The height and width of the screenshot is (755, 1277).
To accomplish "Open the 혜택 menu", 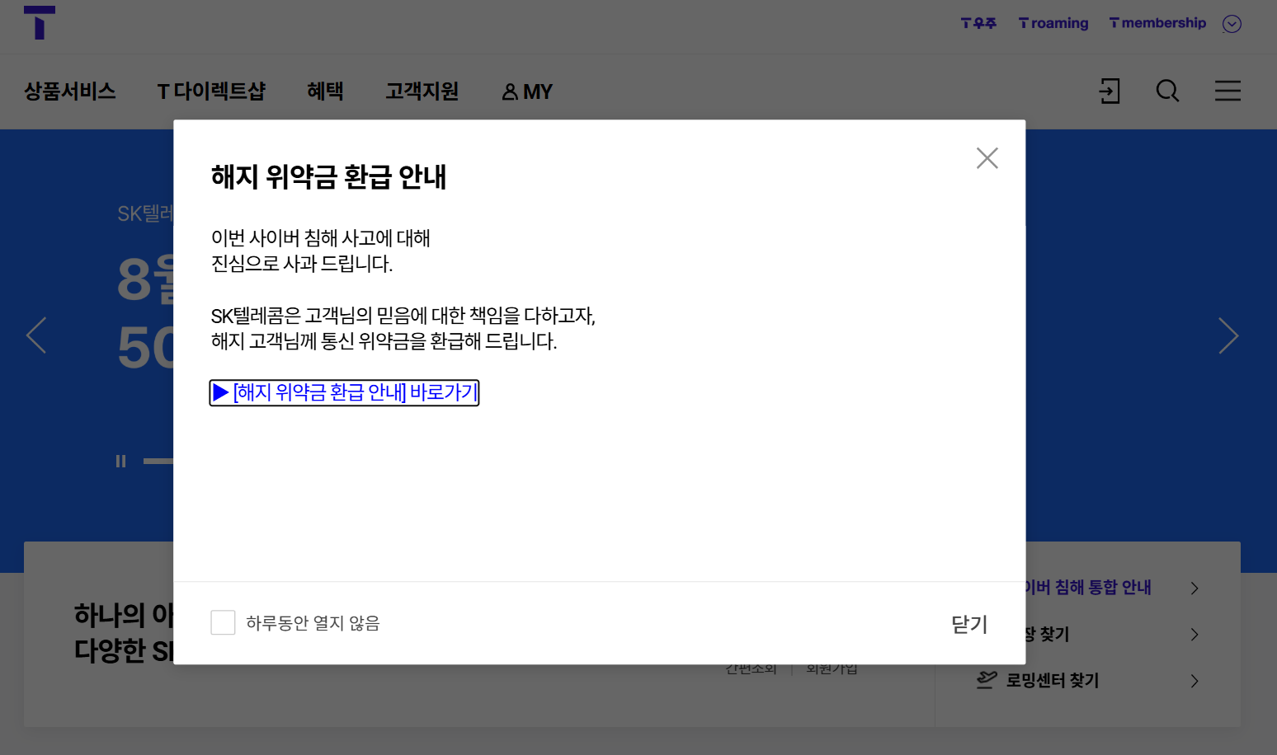I will click(x=325, y=91).
